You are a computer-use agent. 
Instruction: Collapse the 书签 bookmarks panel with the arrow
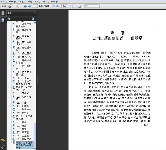click(35, 13)
